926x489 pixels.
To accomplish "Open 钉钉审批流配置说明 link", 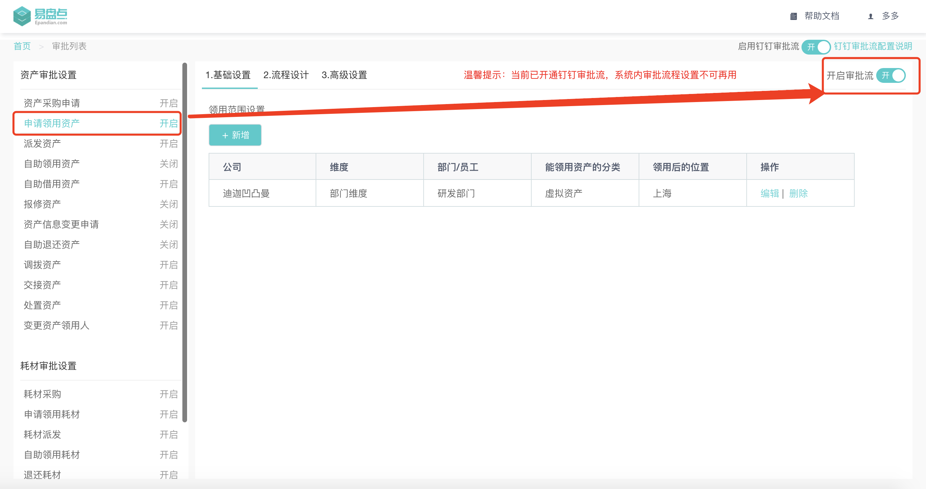I will (872, 46).
